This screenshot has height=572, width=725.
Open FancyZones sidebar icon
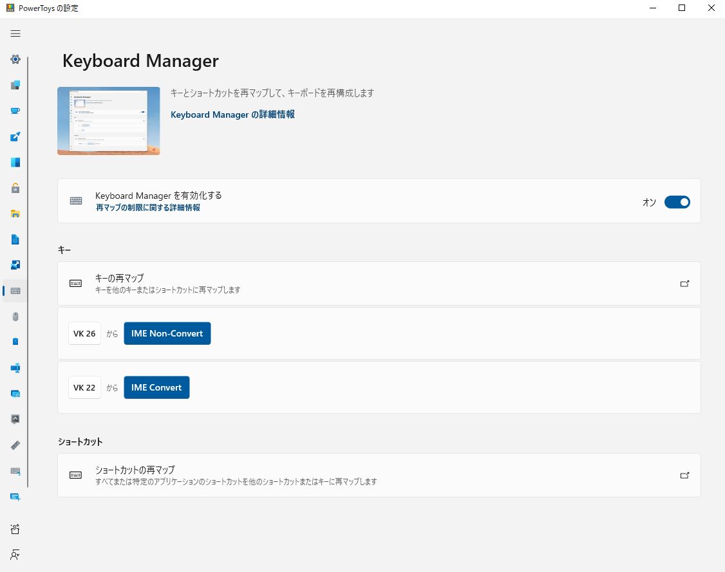[15, 162]
